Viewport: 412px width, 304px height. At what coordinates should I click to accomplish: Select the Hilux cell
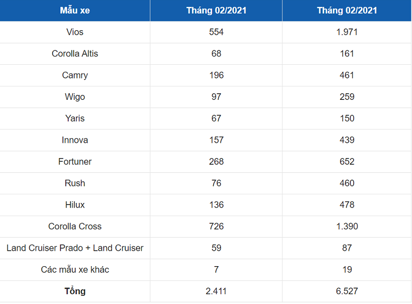75,205
